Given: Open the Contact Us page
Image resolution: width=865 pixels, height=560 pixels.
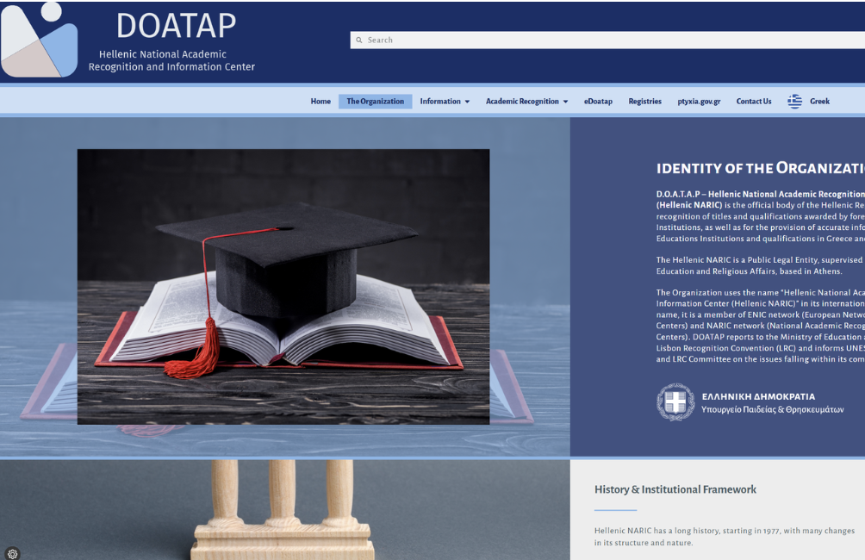Looking at the screenshot, I should point(754,102).
